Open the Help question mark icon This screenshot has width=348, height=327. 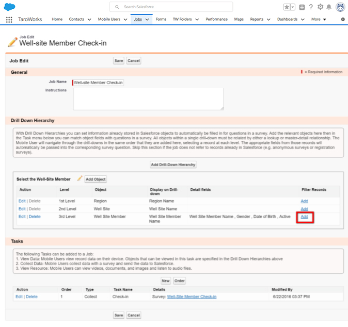(311, 7)
